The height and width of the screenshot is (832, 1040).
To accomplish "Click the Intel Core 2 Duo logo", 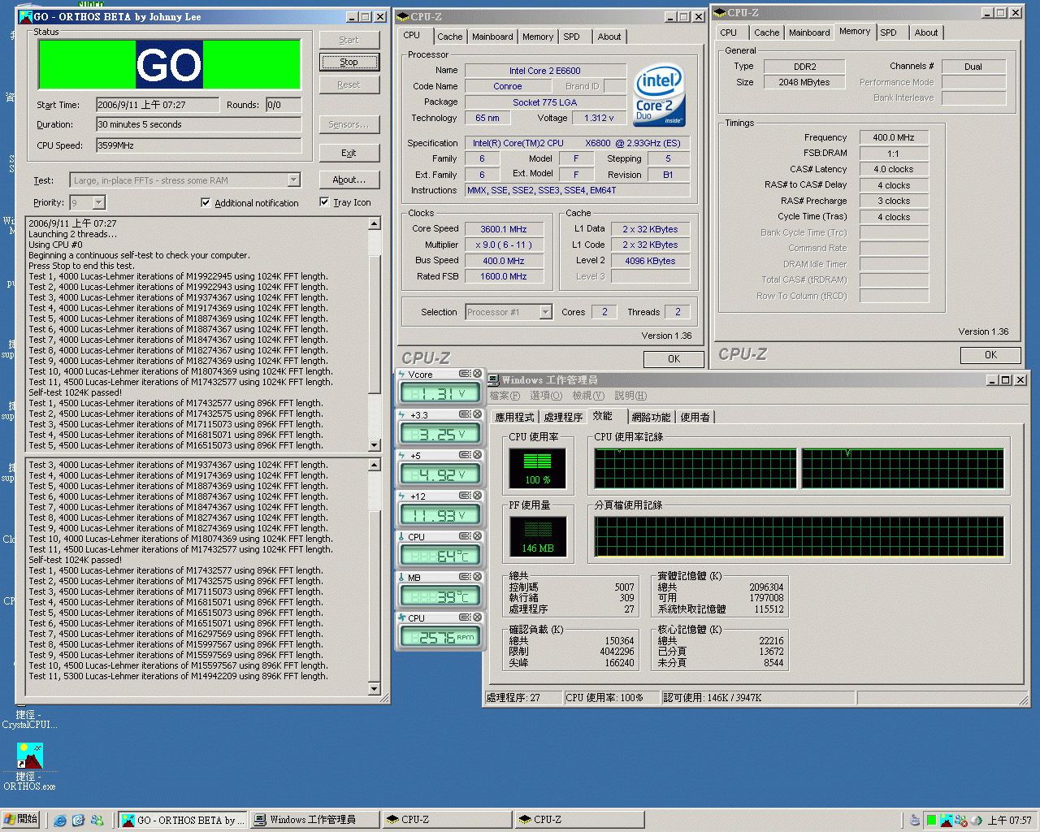I will pyautogui.click(x=659, y=96).
